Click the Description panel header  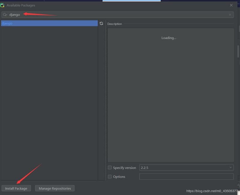tap(115, 24)
